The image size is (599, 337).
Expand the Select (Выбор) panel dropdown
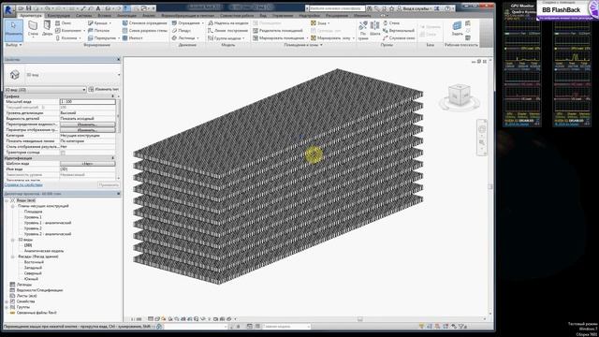[13, 45]
